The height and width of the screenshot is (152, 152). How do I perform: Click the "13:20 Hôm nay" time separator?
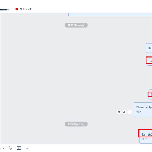(76, 124)
